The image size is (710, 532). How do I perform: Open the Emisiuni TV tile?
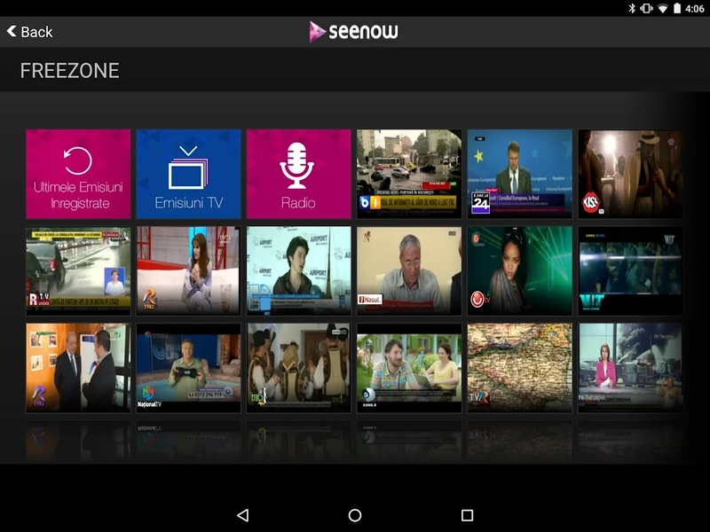click(189, 174)
